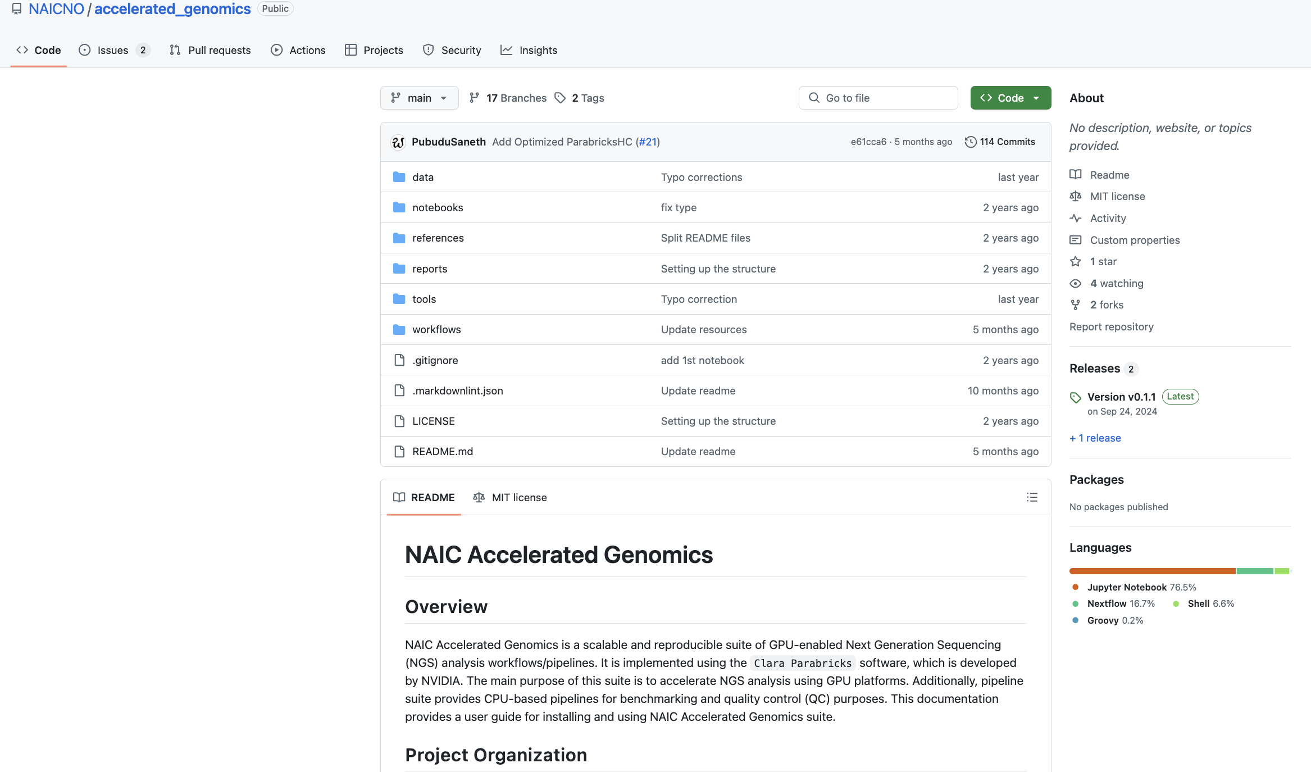This screenshot has width=1311, height=772.
Task: Click the tools folder icon
Action: [x=399, y=299]
